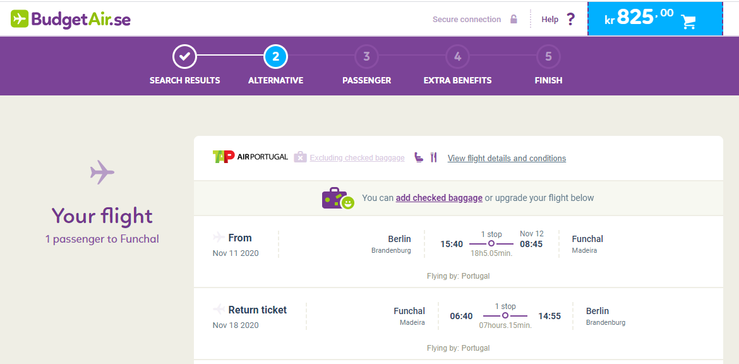Image resolution: width=739 pixels, height=364 pixels.
Task: Click the excluded baggage suitcase icon
Action: 300,157
